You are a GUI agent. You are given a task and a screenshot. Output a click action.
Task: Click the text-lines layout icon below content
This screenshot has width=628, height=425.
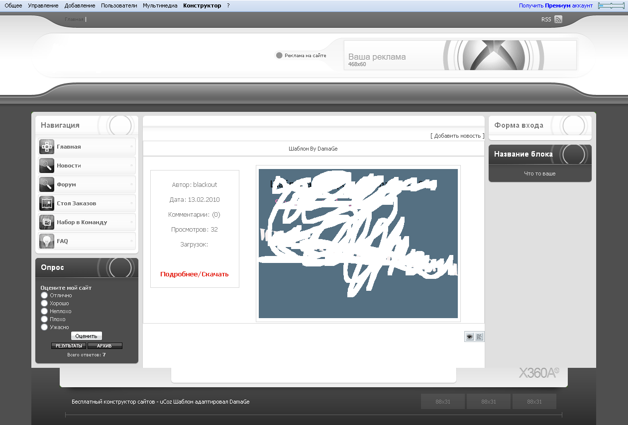(x=479, y=337)
